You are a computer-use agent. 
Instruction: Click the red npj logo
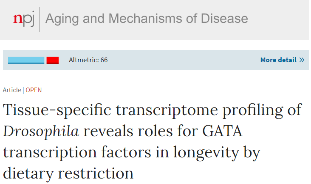[x=24, y=19]
